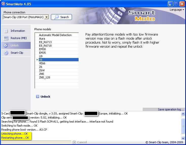Click the SmartMoto title bar app icon
186x145 pixels.
[3, 4]
